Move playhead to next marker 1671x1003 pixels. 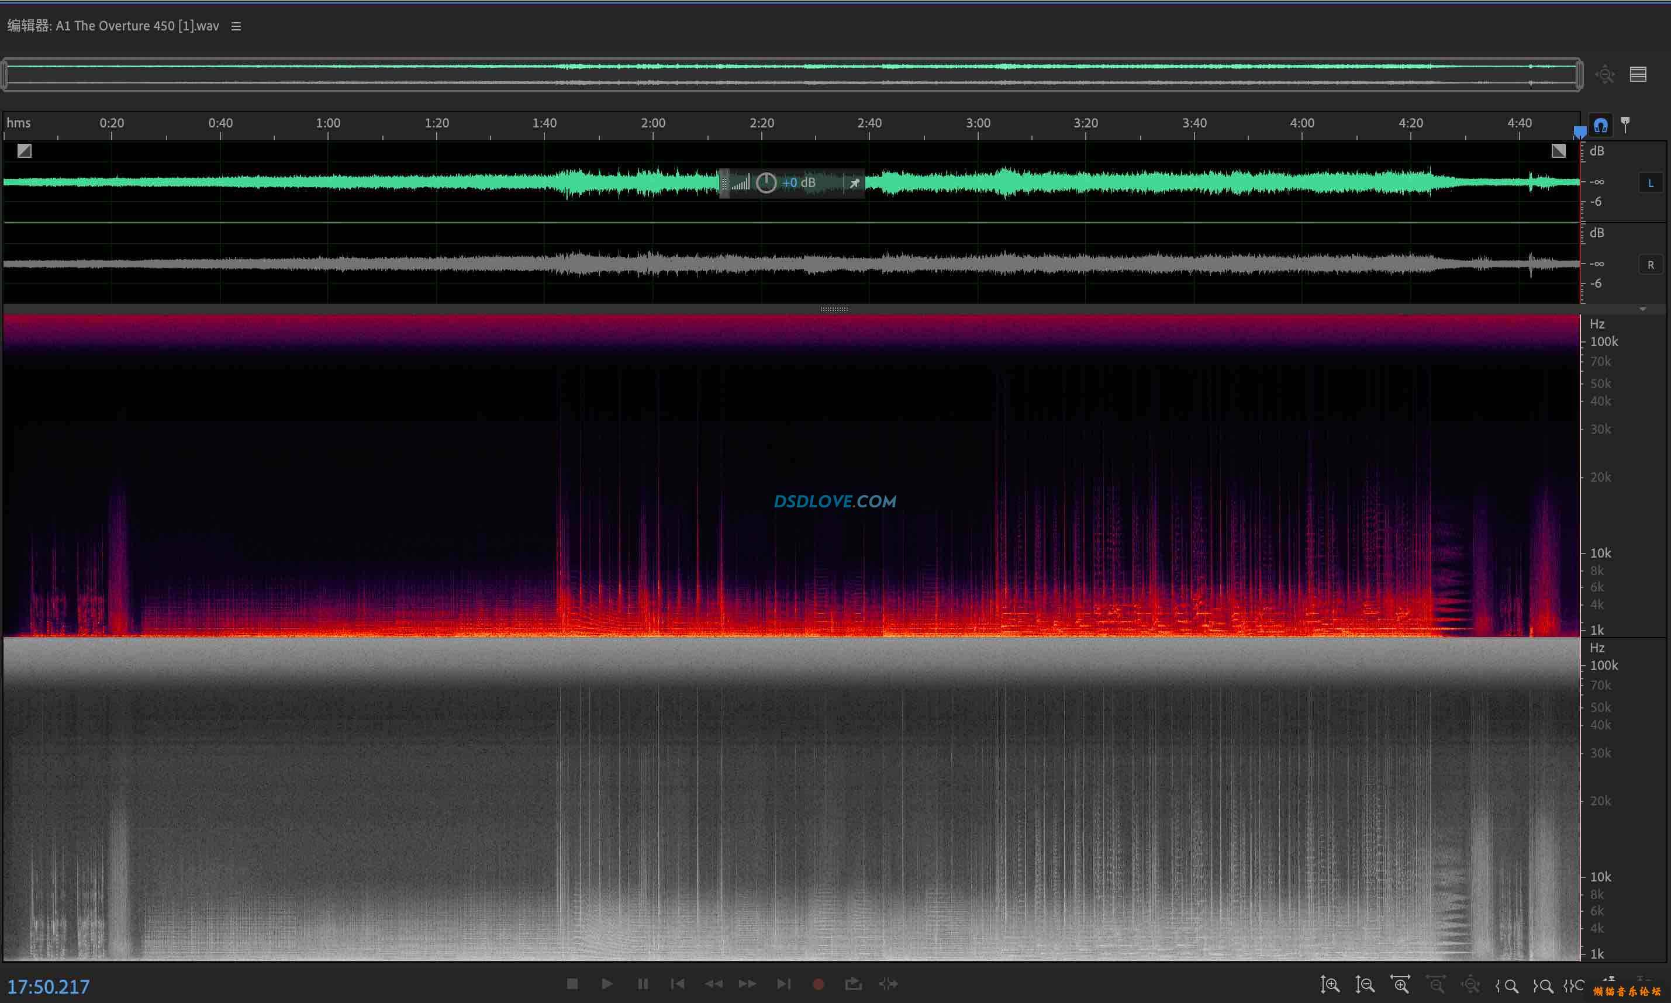coord(783,984)
